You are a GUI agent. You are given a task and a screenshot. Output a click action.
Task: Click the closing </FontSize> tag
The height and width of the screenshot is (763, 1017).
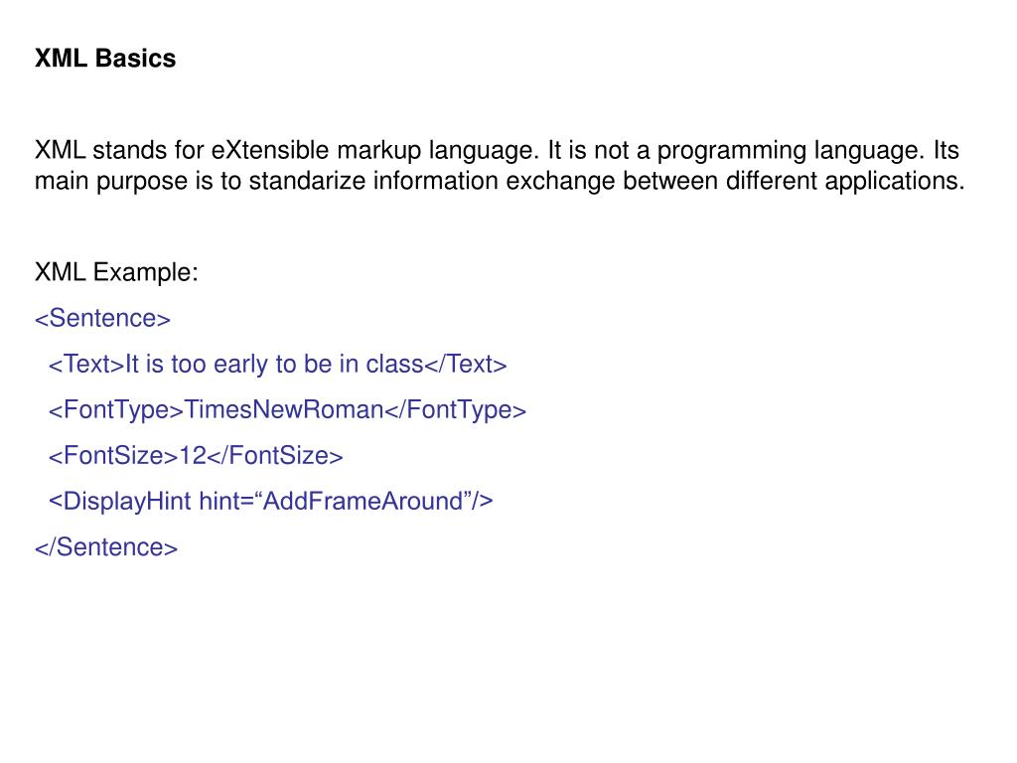[x=275, y=456]
